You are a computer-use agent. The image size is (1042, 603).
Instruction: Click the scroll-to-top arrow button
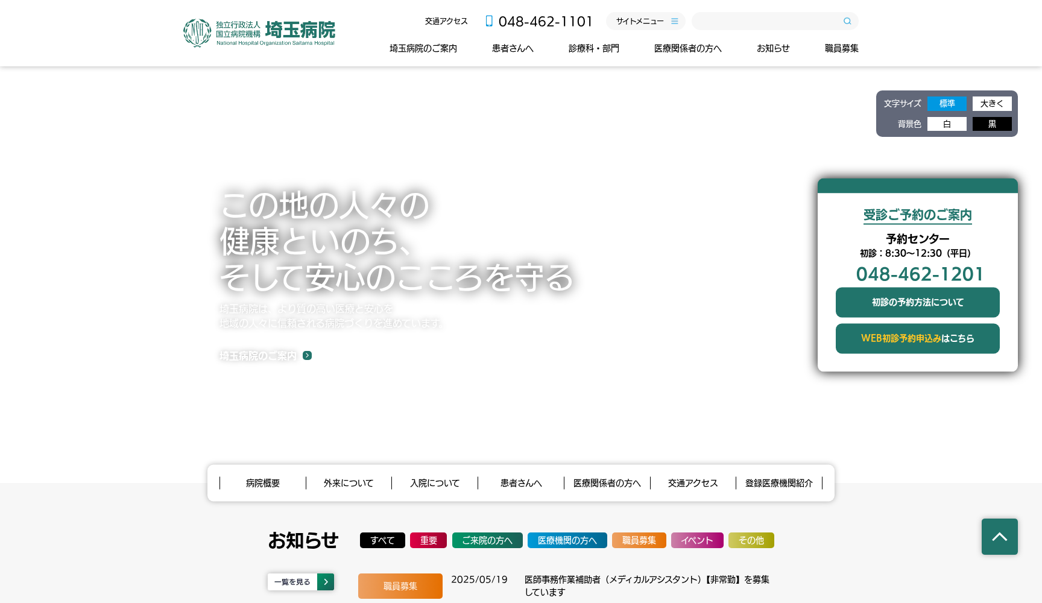(x=999, y=536)
